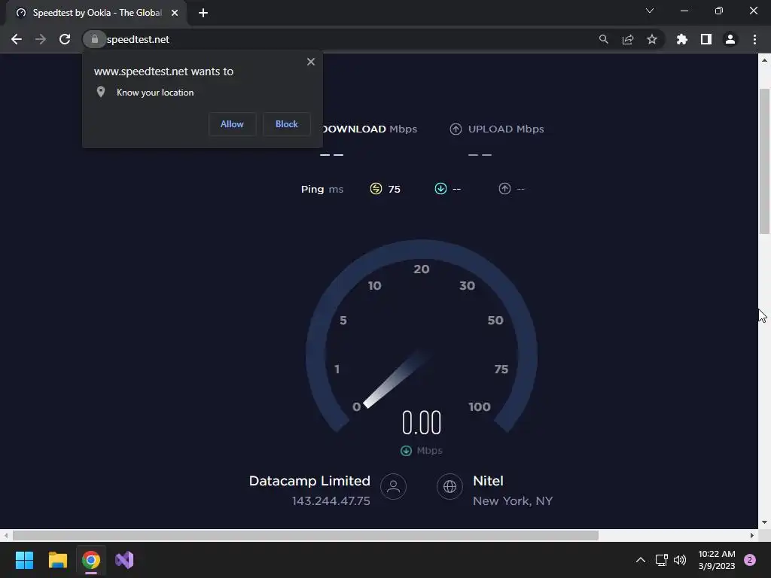Image resolution: width=771 pixels, height=578 pixels.
Task: Open Chrome extensions puzzle icon
Action: tap(681, 39)
